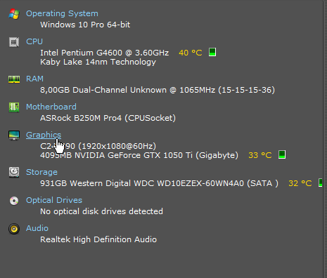Click the CPU chip icon
The image size is (327, 278).
[14, 42]
